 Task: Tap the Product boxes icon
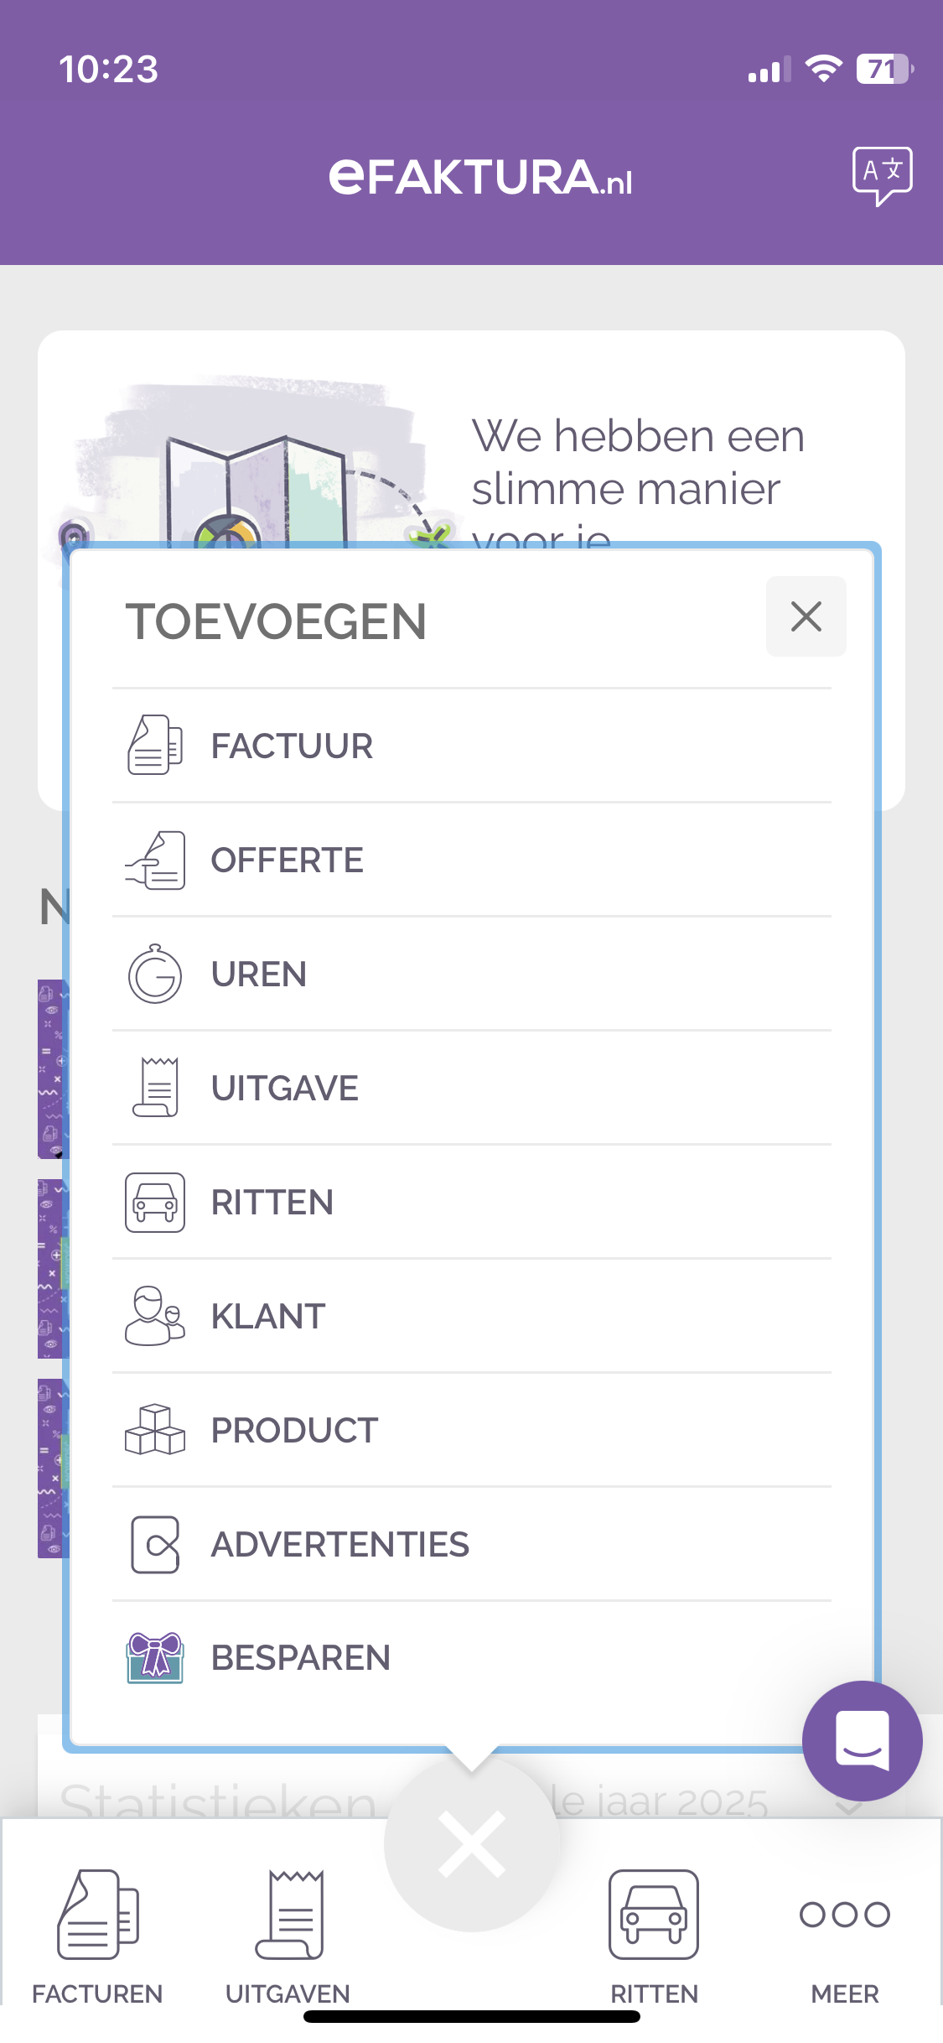tap(155, 1430)
